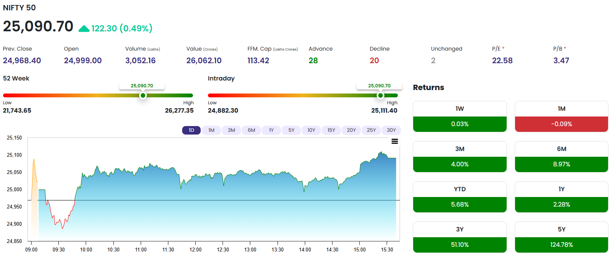
Task: Click the P/E value 22.58
Action: coord(502,61)
